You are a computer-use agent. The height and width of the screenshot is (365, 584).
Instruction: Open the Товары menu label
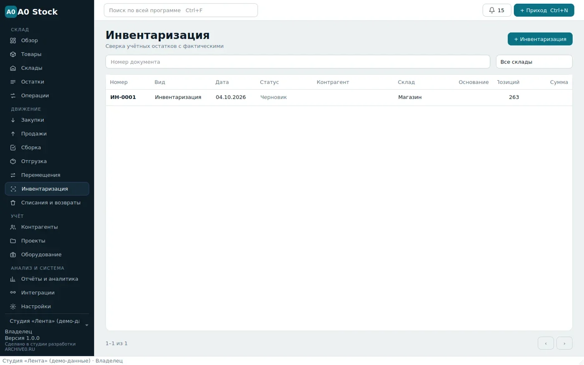(x=31, y=54)
